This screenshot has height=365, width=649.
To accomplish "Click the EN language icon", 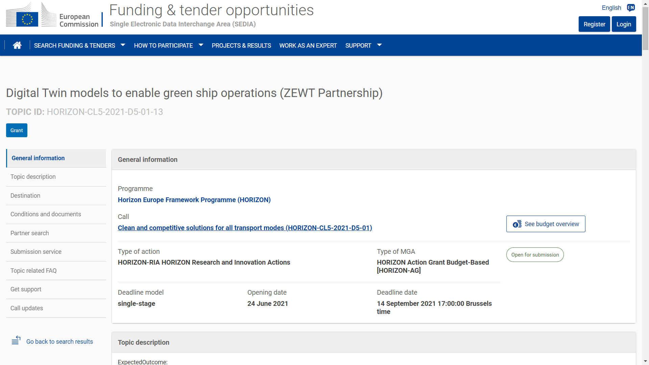I will 631,8.
